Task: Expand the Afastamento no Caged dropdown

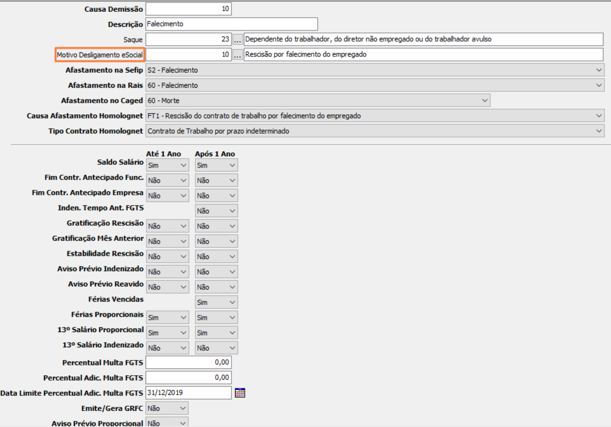Action: point(318,101)
